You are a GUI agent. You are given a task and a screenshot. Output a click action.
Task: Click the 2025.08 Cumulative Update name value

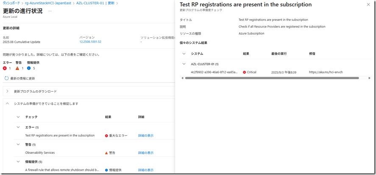point(22,42)
